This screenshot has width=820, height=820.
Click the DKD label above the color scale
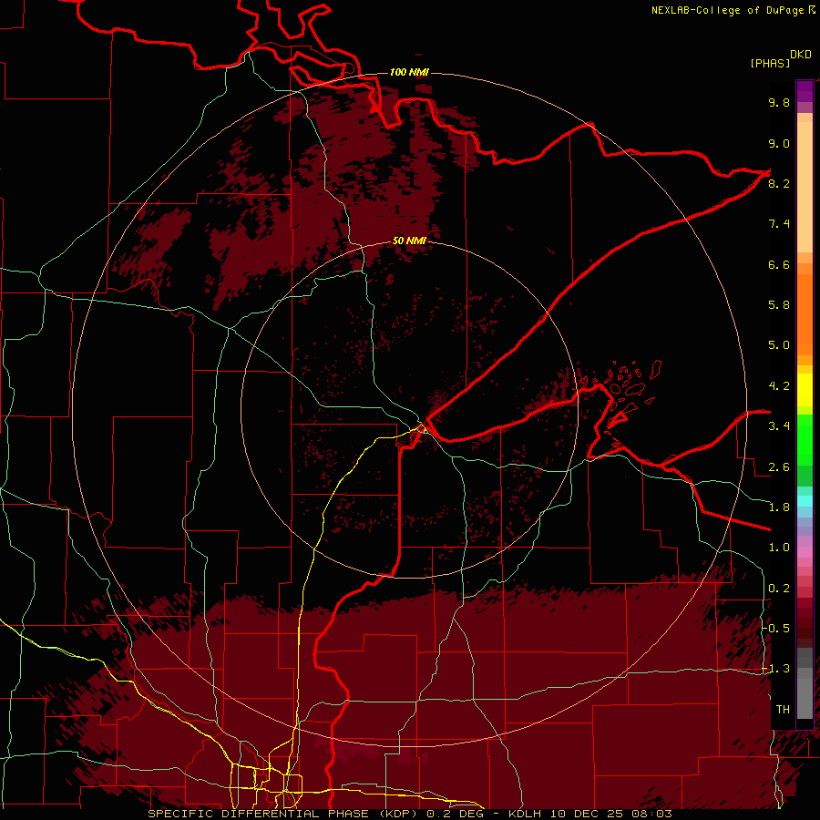tap(801, 55)
